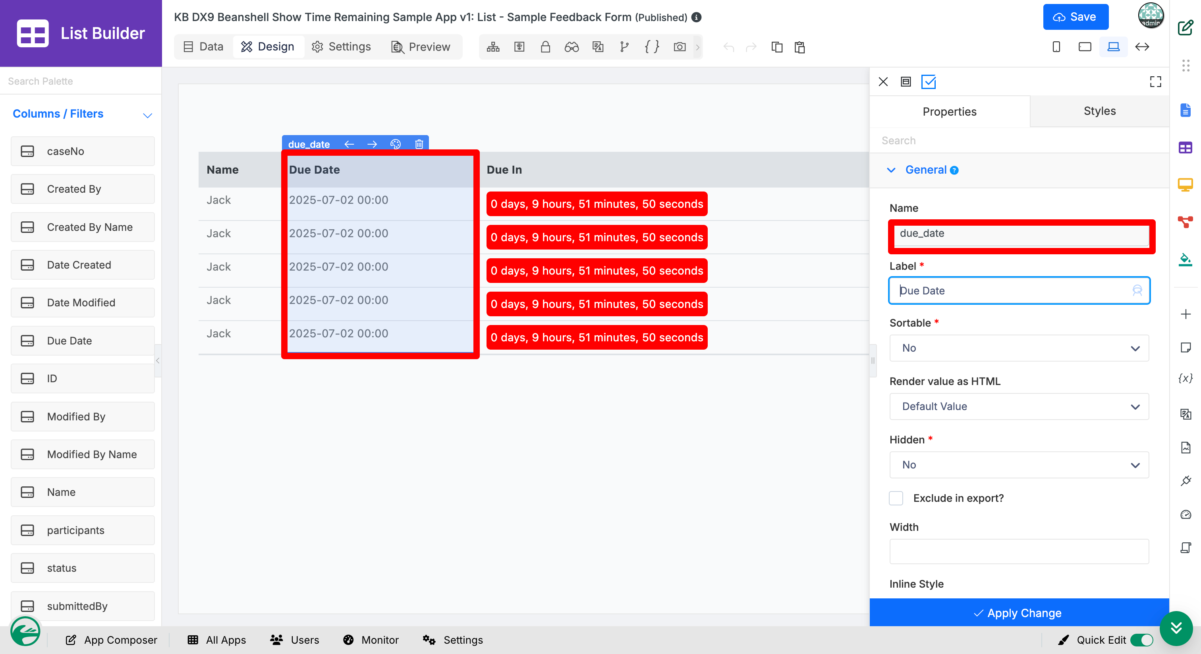The width and height of the screenshot is (1201, 654).
Task: Select the Properties tab
Action: pyautogui.click(x=949, y=112)
